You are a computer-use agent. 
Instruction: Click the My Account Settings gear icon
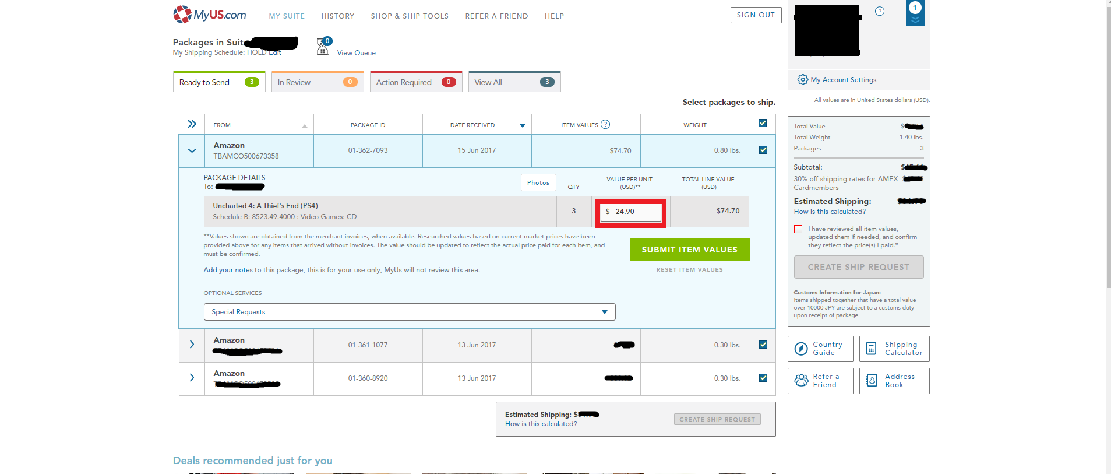(x=802, y=80)
